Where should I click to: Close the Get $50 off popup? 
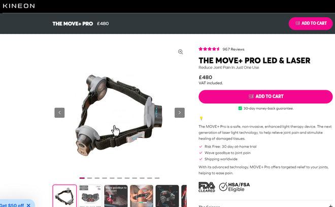[x=28, y=205]
